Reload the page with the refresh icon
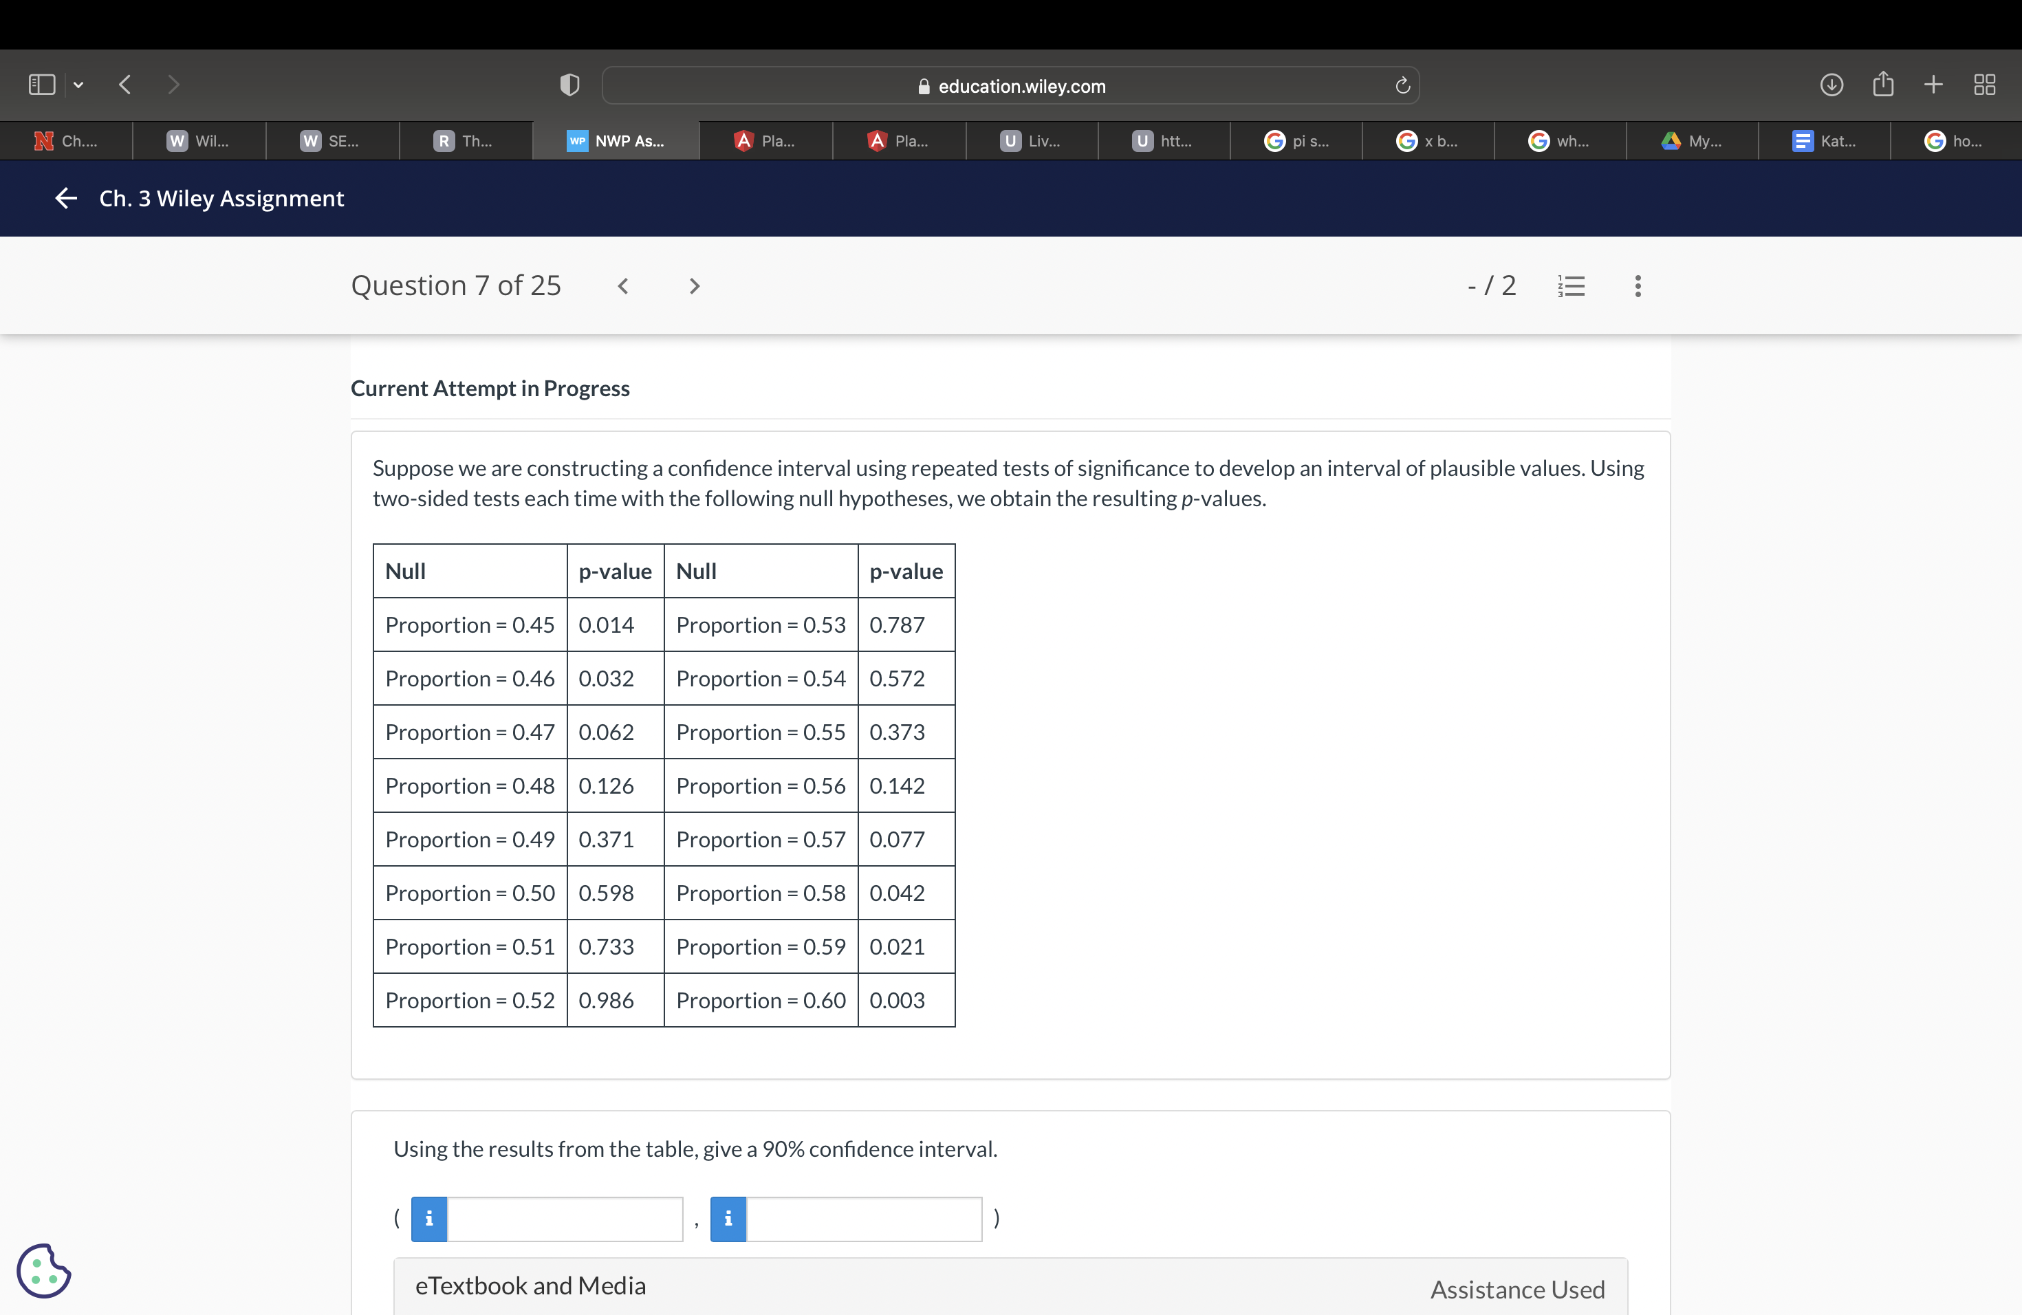This screenshot has height=1315, width=2022. tap(1402, 86)
